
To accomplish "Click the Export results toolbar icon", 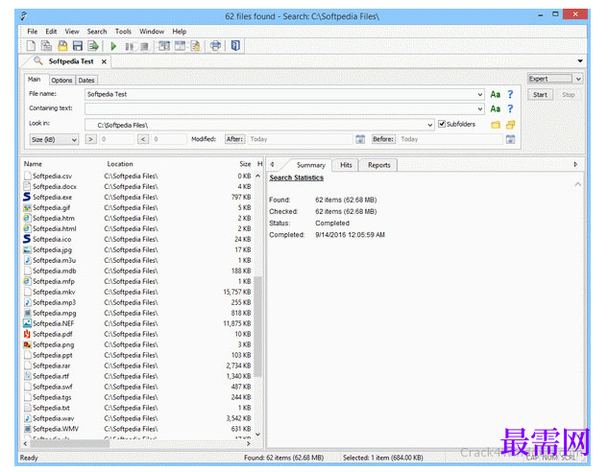I will click(93, 46).
